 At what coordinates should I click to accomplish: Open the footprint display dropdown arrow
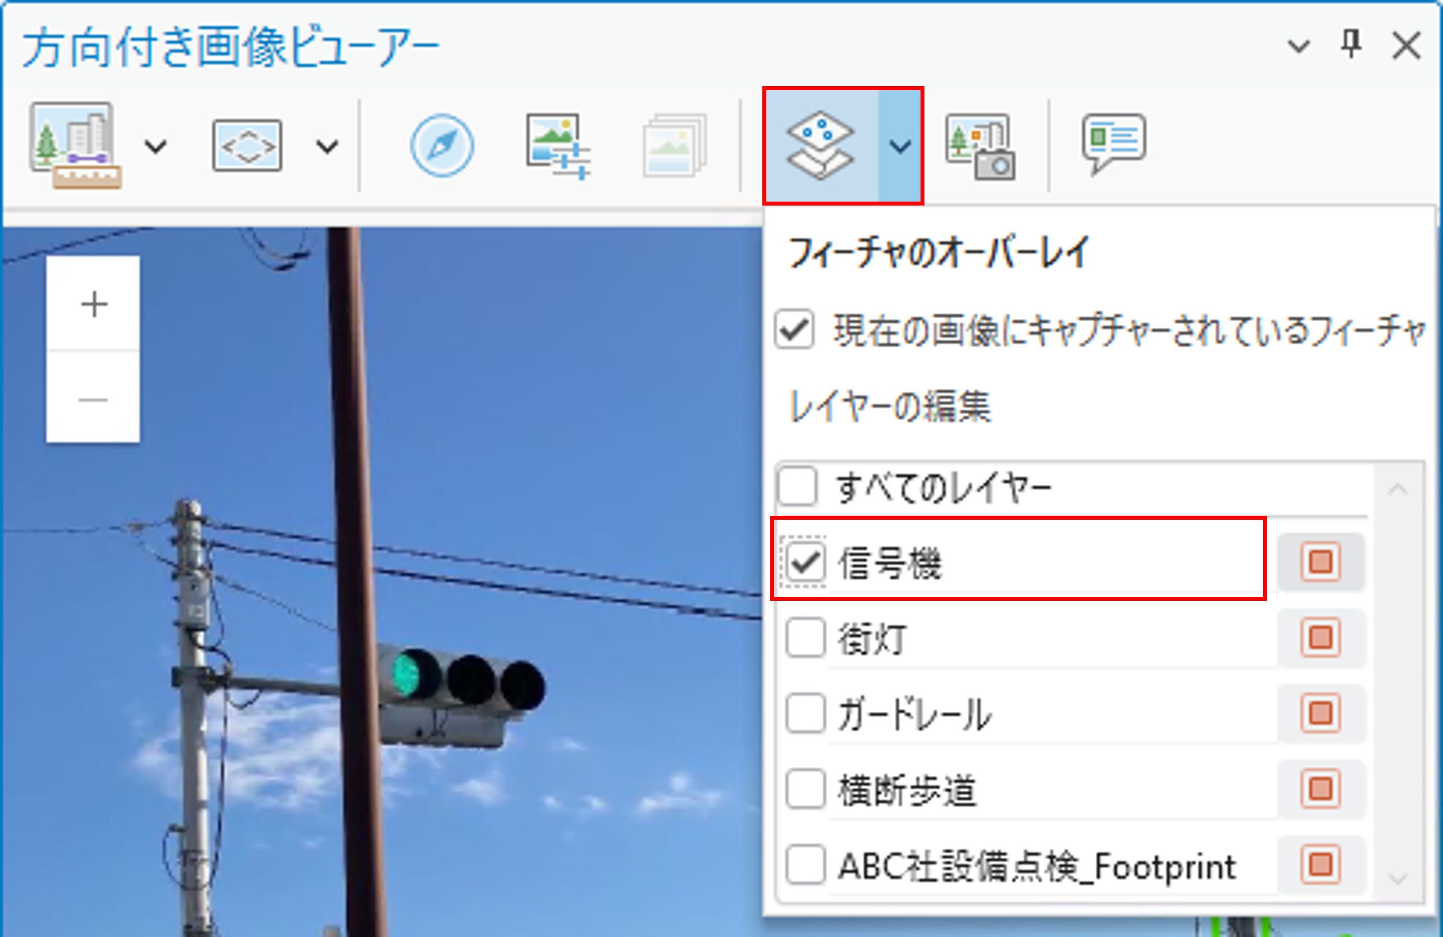tap(328, 146)
